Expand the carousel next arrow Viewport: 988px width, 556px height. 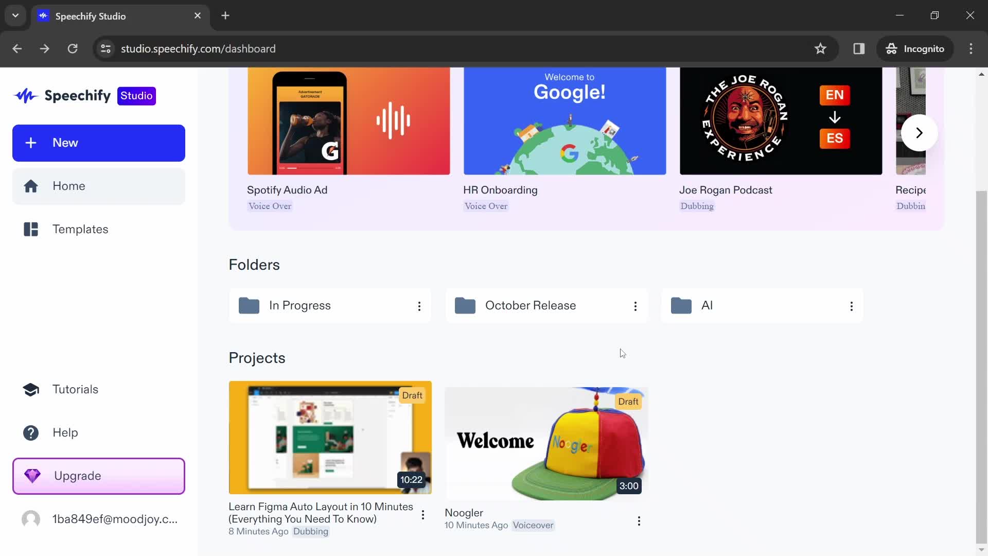pos(919,133)
